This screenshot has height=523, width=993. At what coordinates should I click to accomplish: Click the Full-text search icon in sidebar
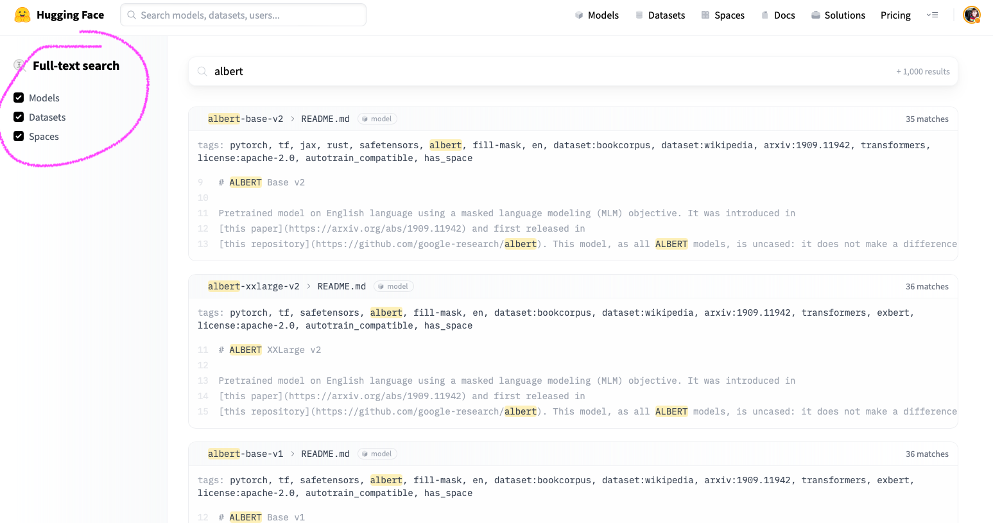(19, 65)
